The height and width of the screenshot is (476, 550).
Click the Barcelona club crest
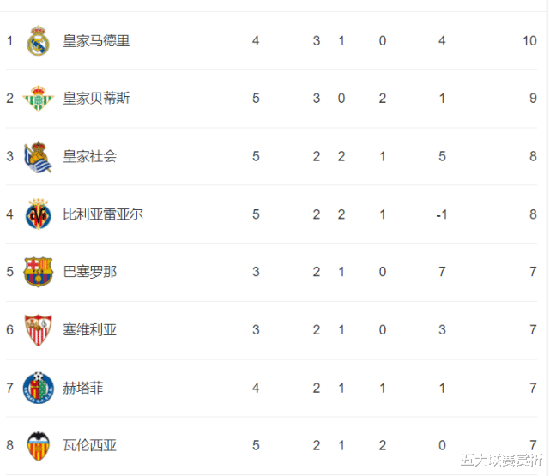coord(38,272)
